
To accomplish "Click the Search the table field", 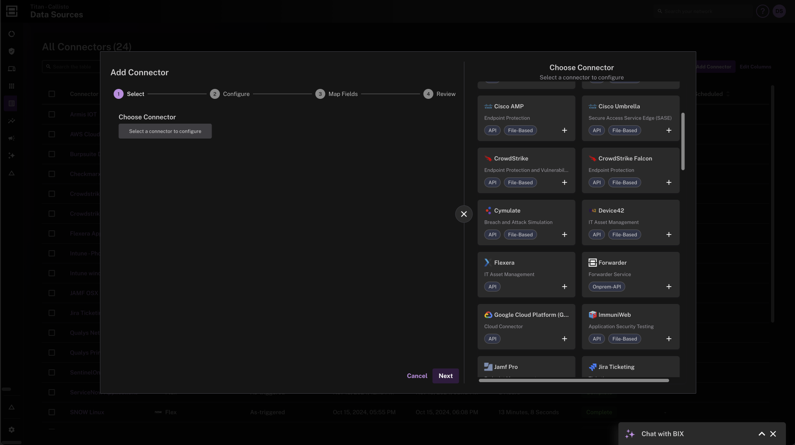I will (x=71, y=67).
